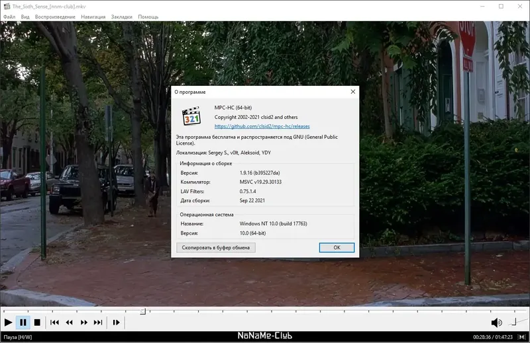This screenshot has height=343, width=530.
Task: Click OS version value 10.0 (64-bit)
Action: [252, 233]
